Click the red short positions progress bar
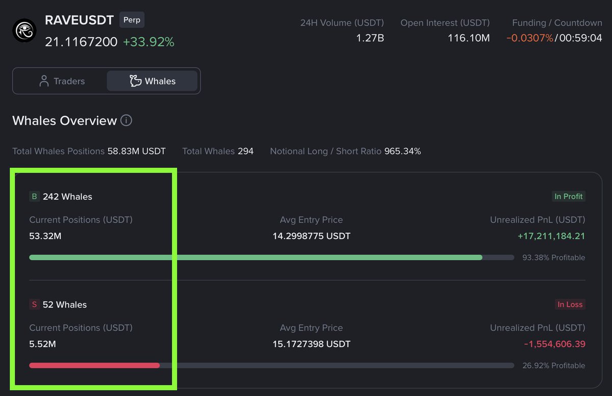The image size is (612, 396). click(x=94, y=365)
